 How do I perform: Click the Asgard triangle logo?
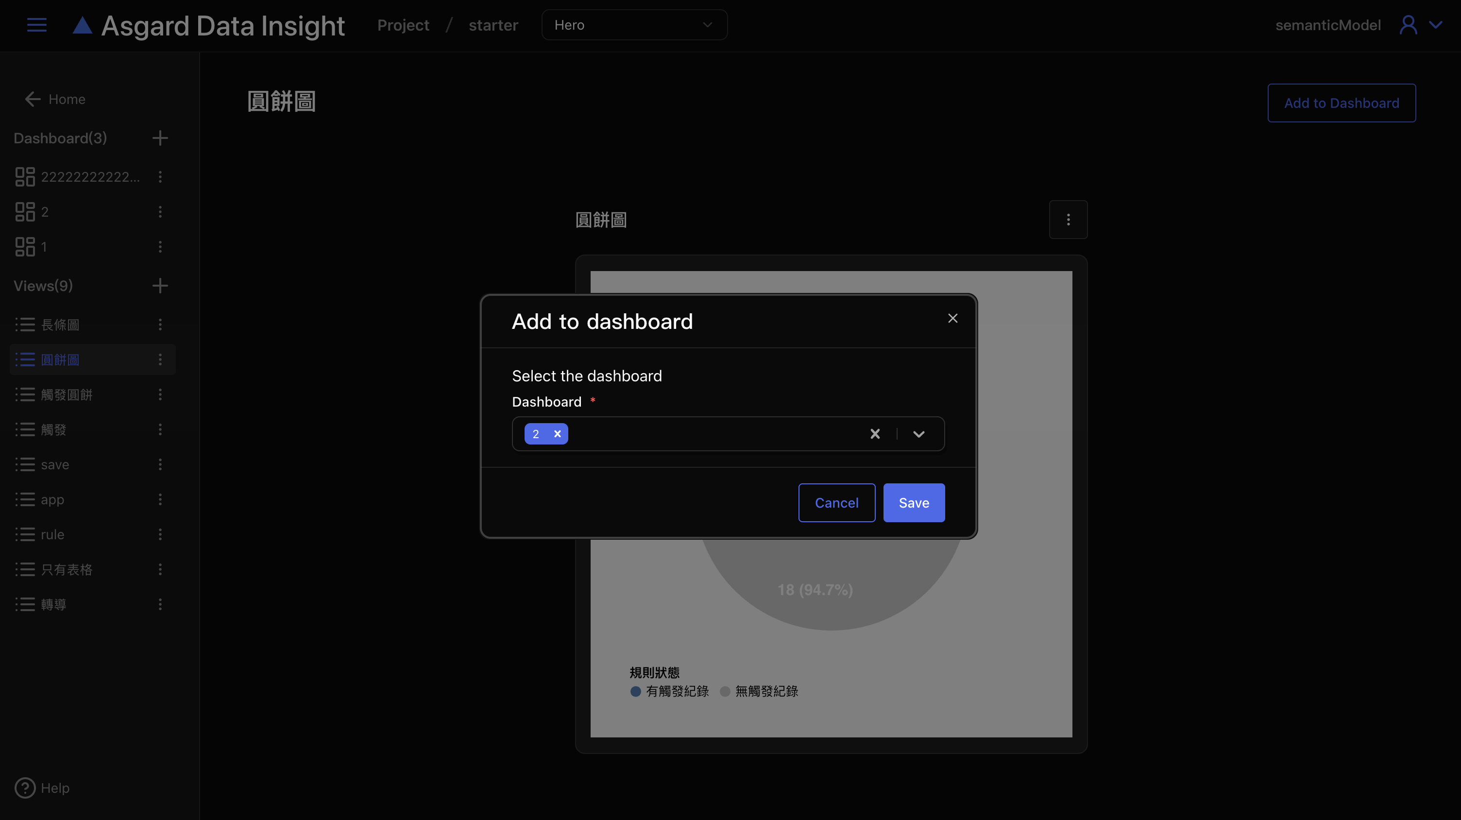(82, 25)
